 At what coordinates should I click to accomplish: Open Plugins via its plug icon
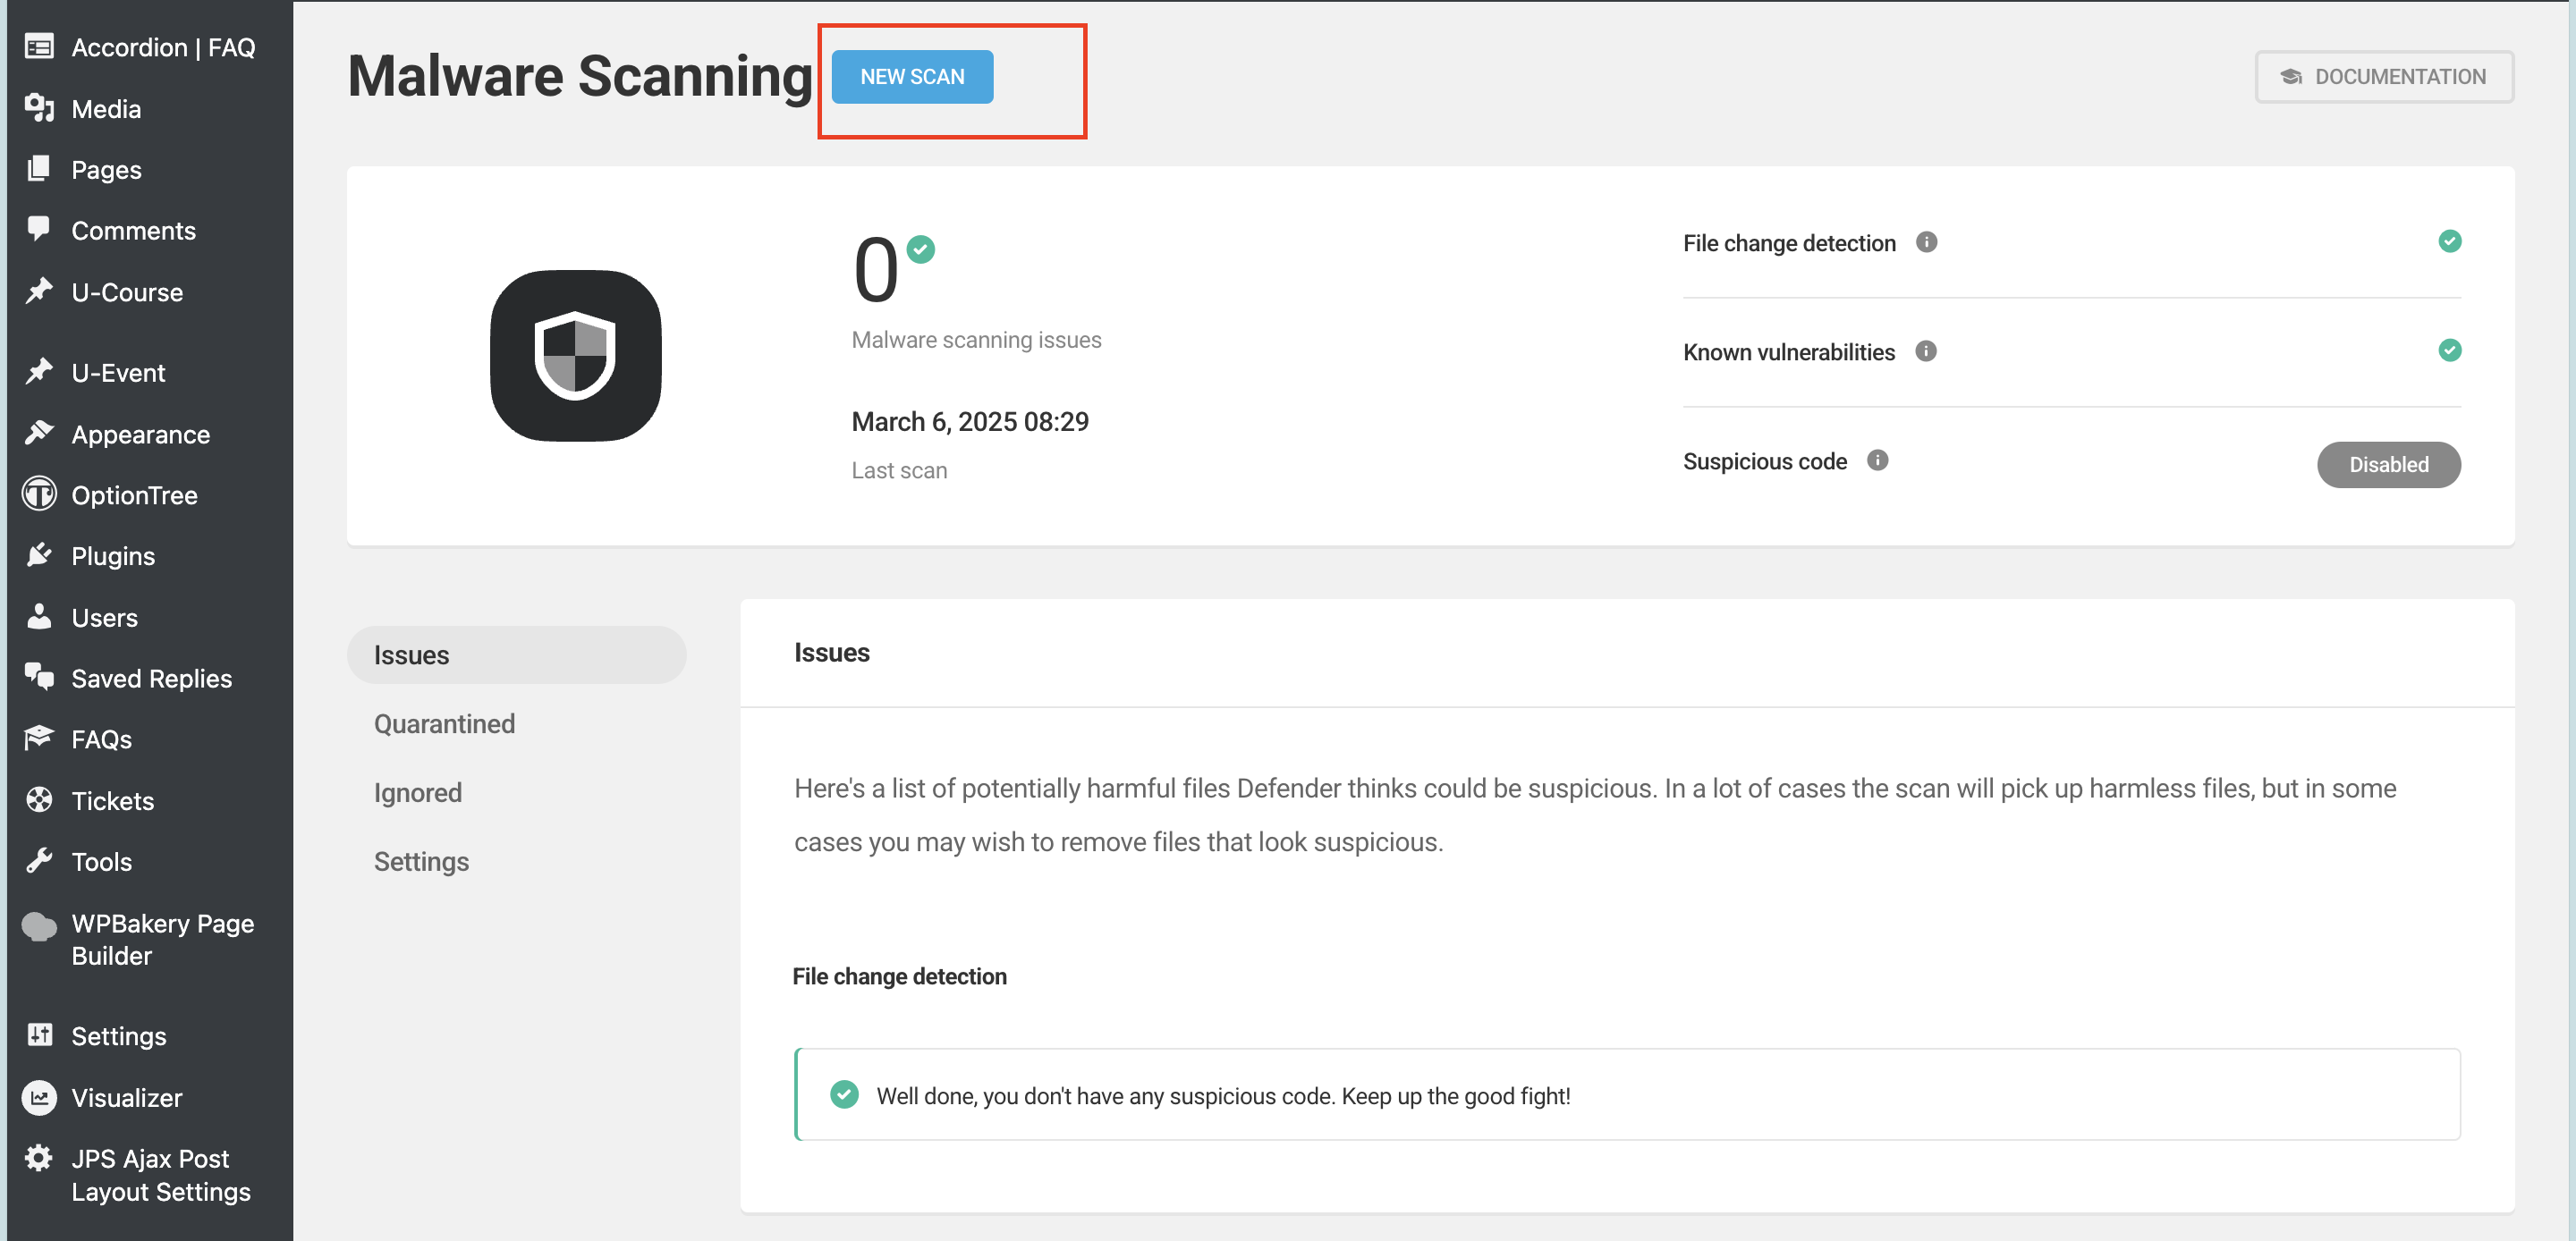point(39,555)
